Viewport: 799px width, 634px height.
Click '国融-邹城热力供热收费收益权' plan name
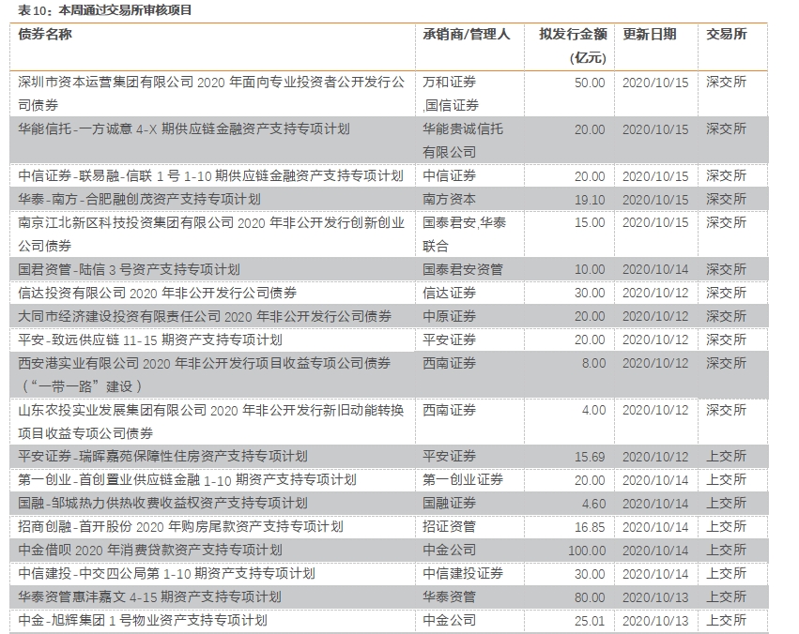[x=162, y=504]
